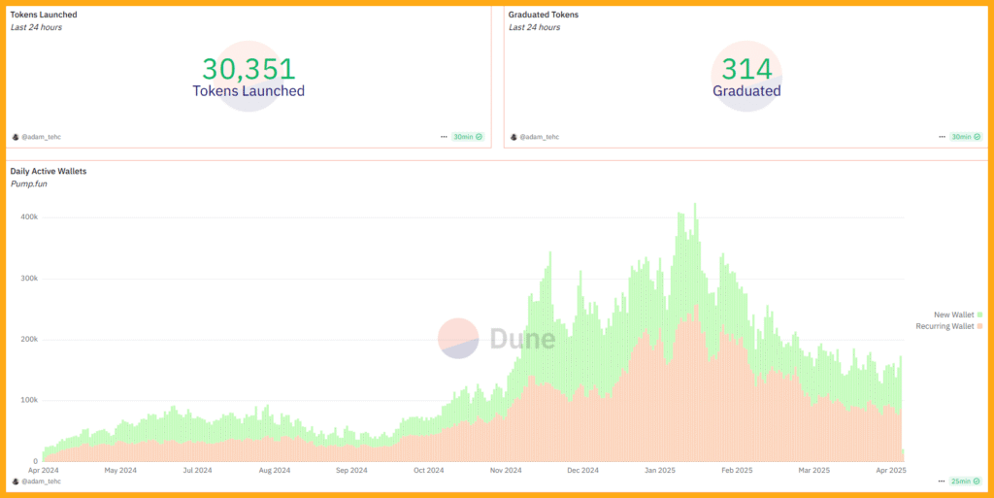Click the 30min refresh badge in Tokens Launched
Image resolution: width=994 pixels, height=498 pixels.
click(468, 137)
